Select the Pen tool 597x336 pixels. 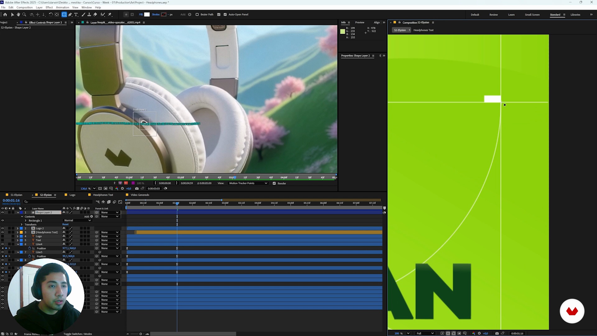[70, 15]
